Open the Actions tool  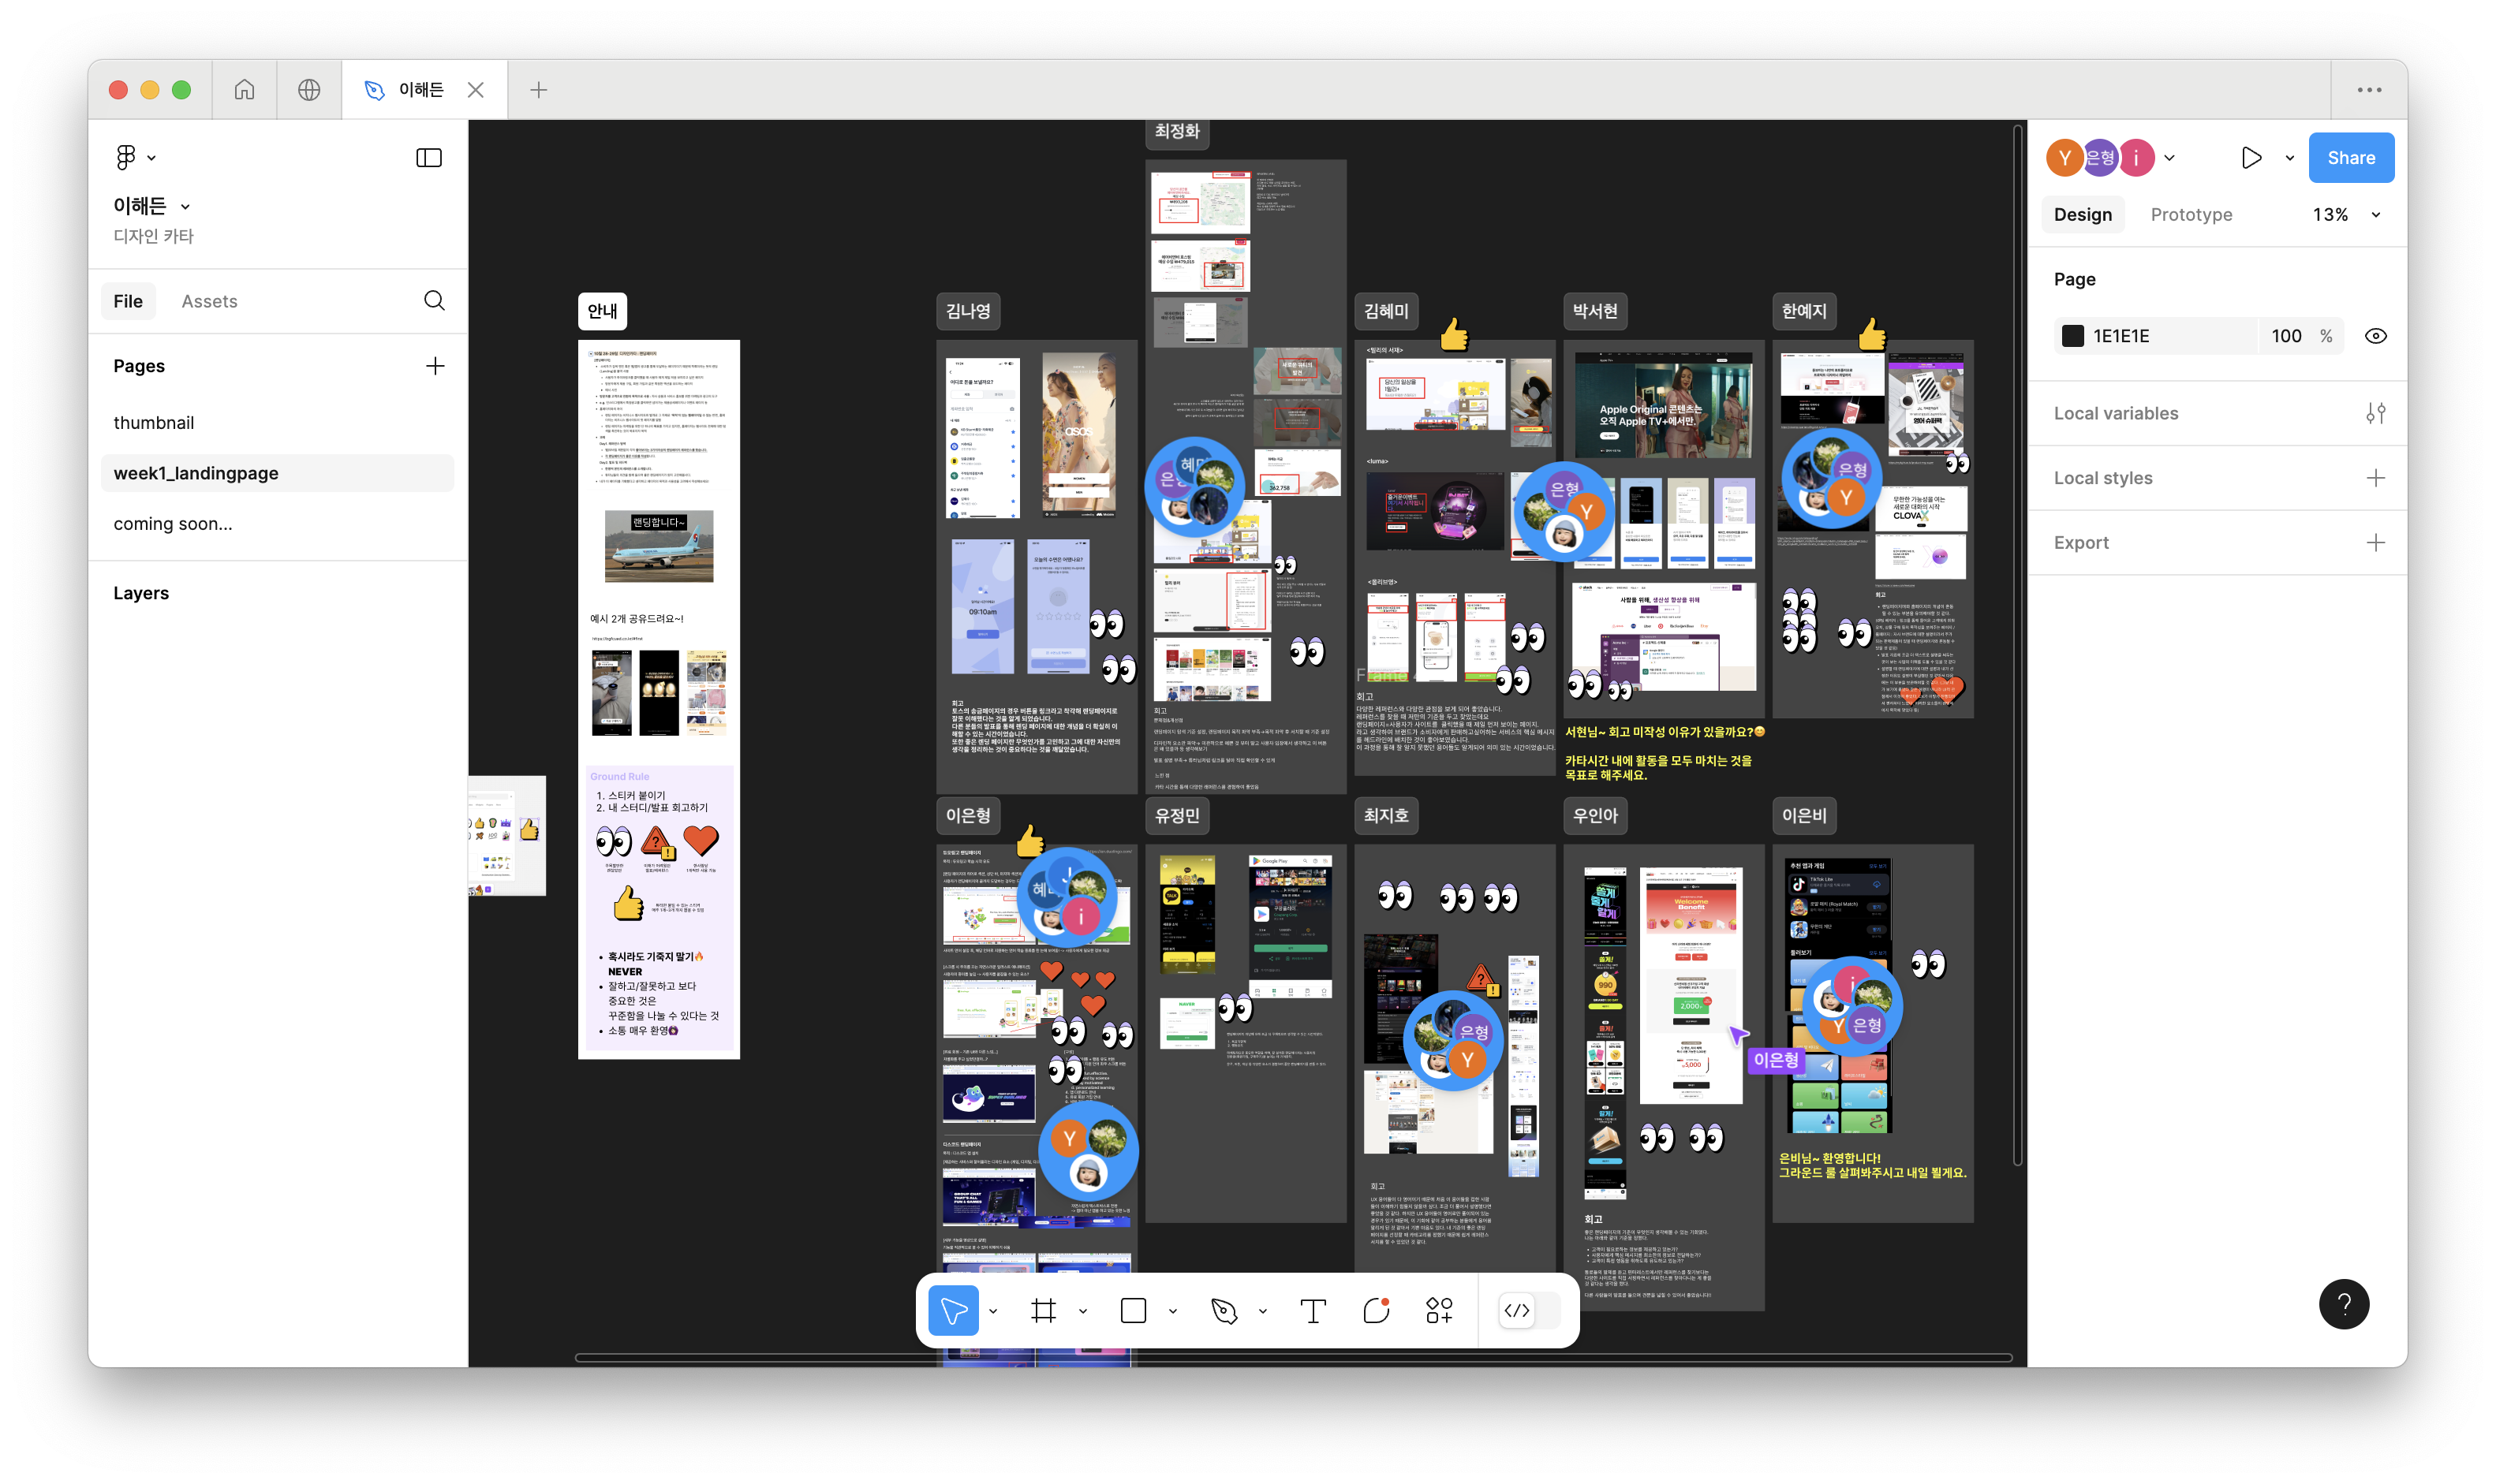[x=1439, y=1310]
